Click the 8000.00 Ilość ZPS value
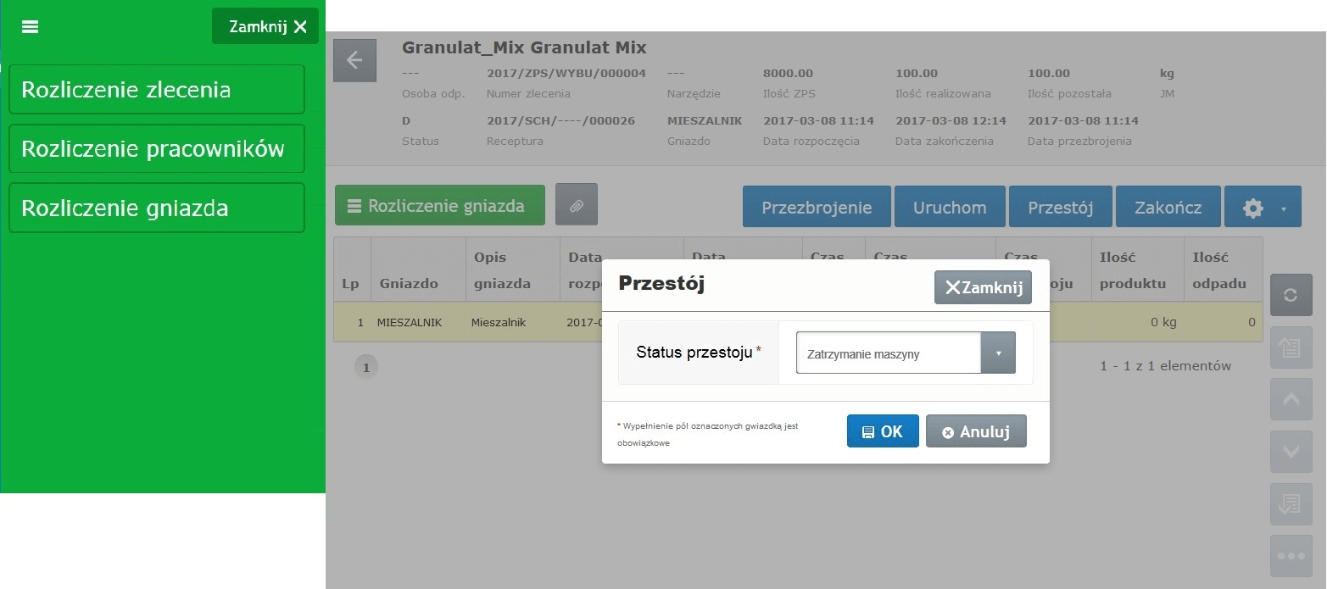The image size is (1327, 589). (788, 73)
